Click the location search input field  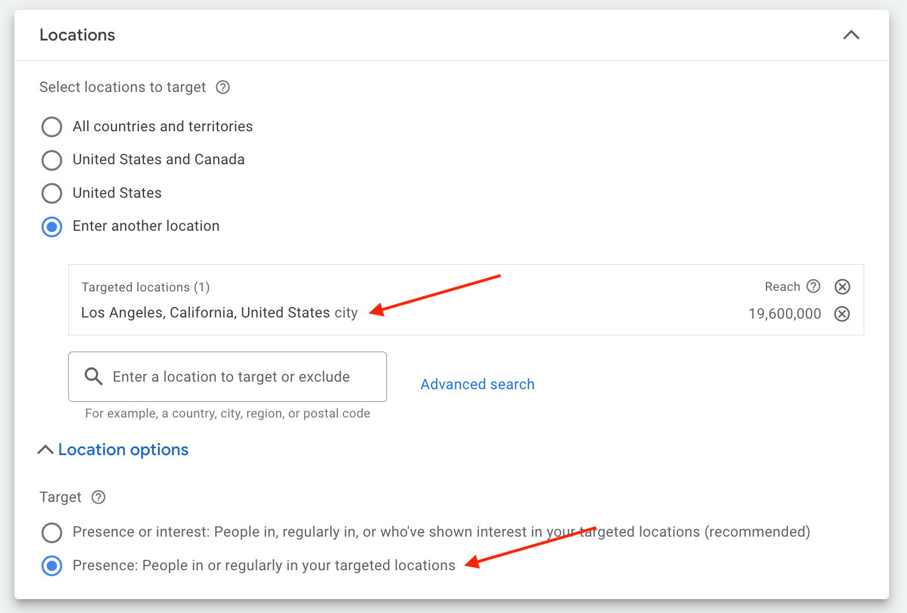231,376
